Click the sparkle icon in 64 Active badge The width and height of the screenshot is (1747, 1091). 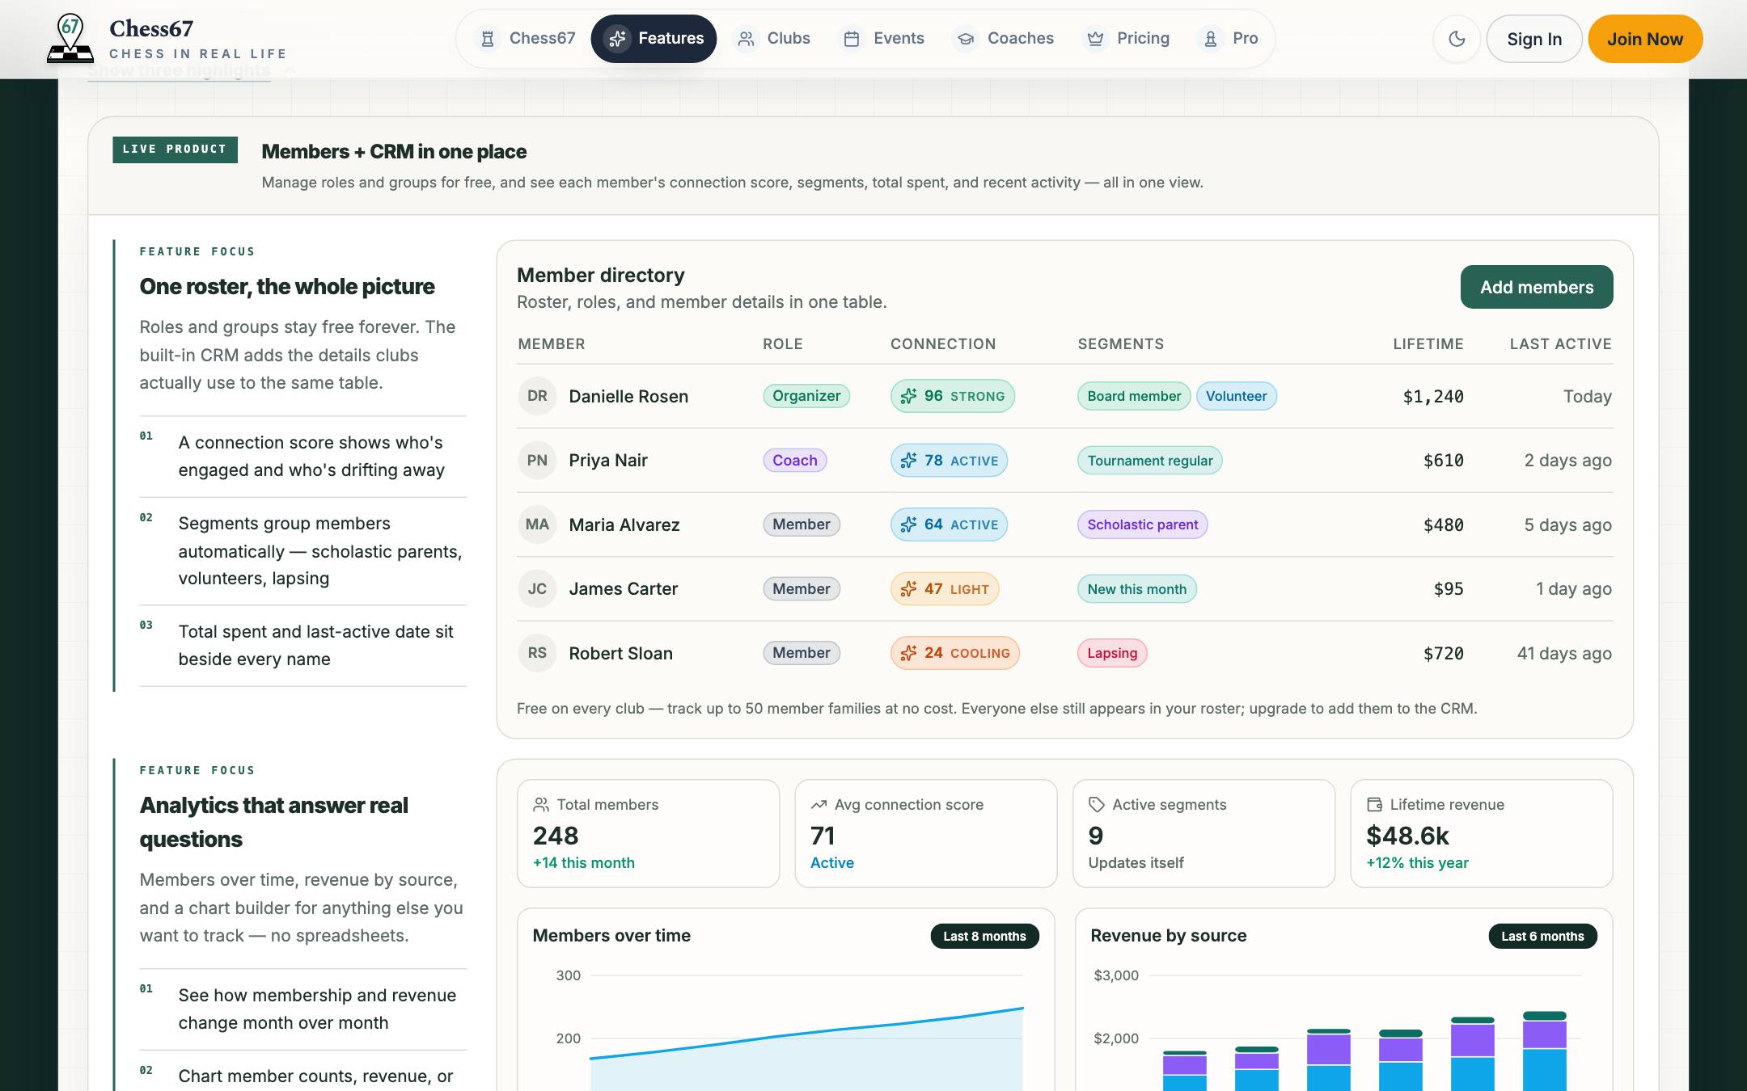pos(908,524)
